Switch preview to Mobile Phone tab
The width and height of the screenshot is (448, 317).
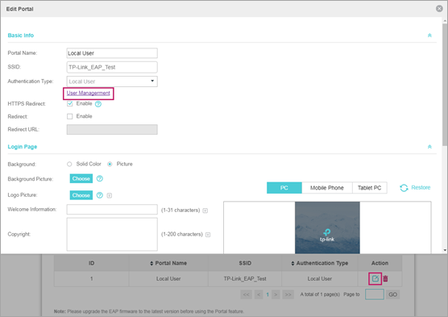click(327, 188)
